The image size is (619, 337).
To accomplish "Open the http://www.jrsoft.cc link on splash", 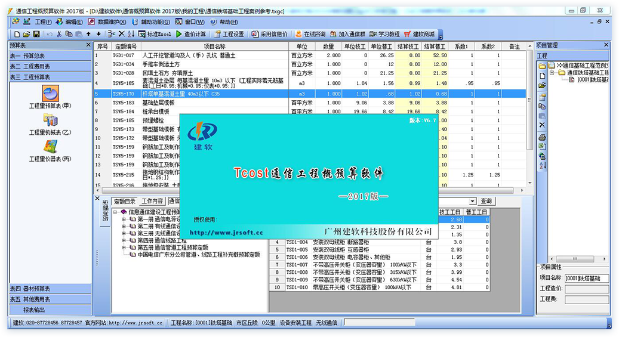I will (x=226, y=233).
